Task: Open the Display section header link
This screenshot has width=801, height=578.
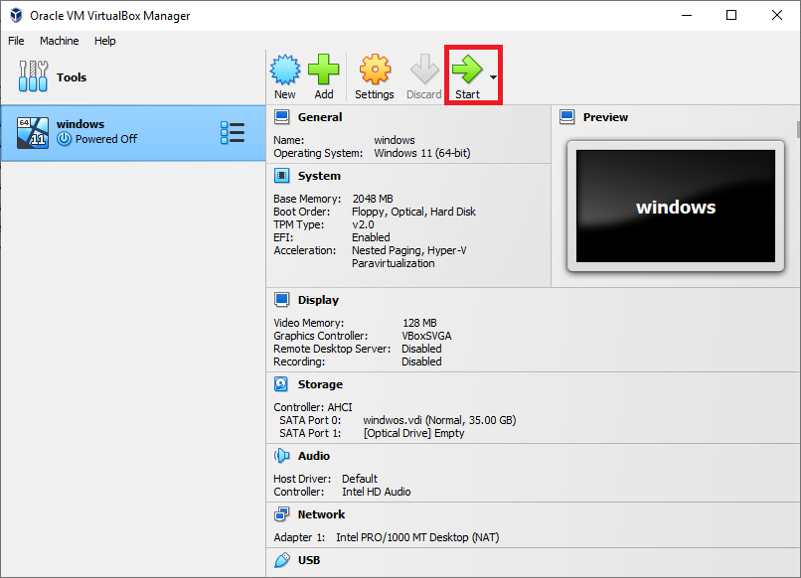Action: coord(318,300)
